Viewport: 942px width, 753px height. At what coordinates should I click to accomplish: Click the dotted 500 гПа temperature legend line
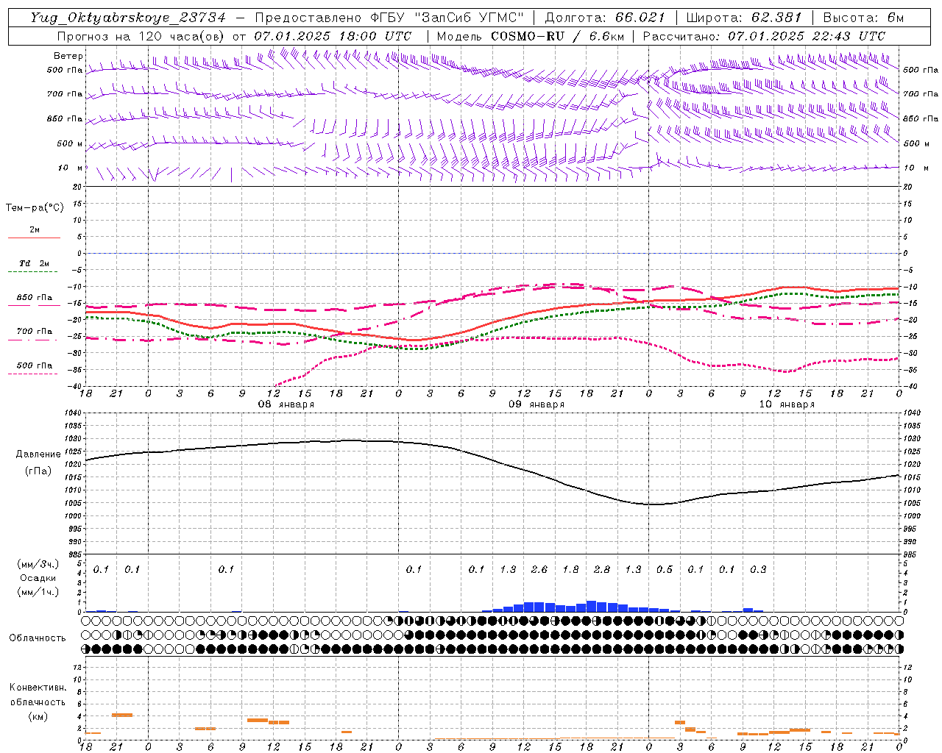[x=32, y=374]
